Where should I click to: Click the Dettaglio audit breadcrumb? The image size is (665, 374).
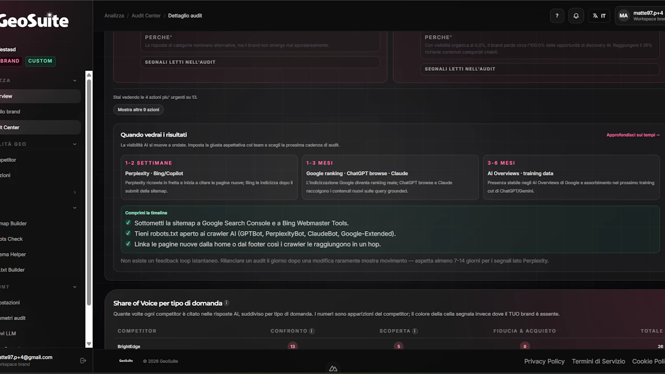[x=185, y=16]
